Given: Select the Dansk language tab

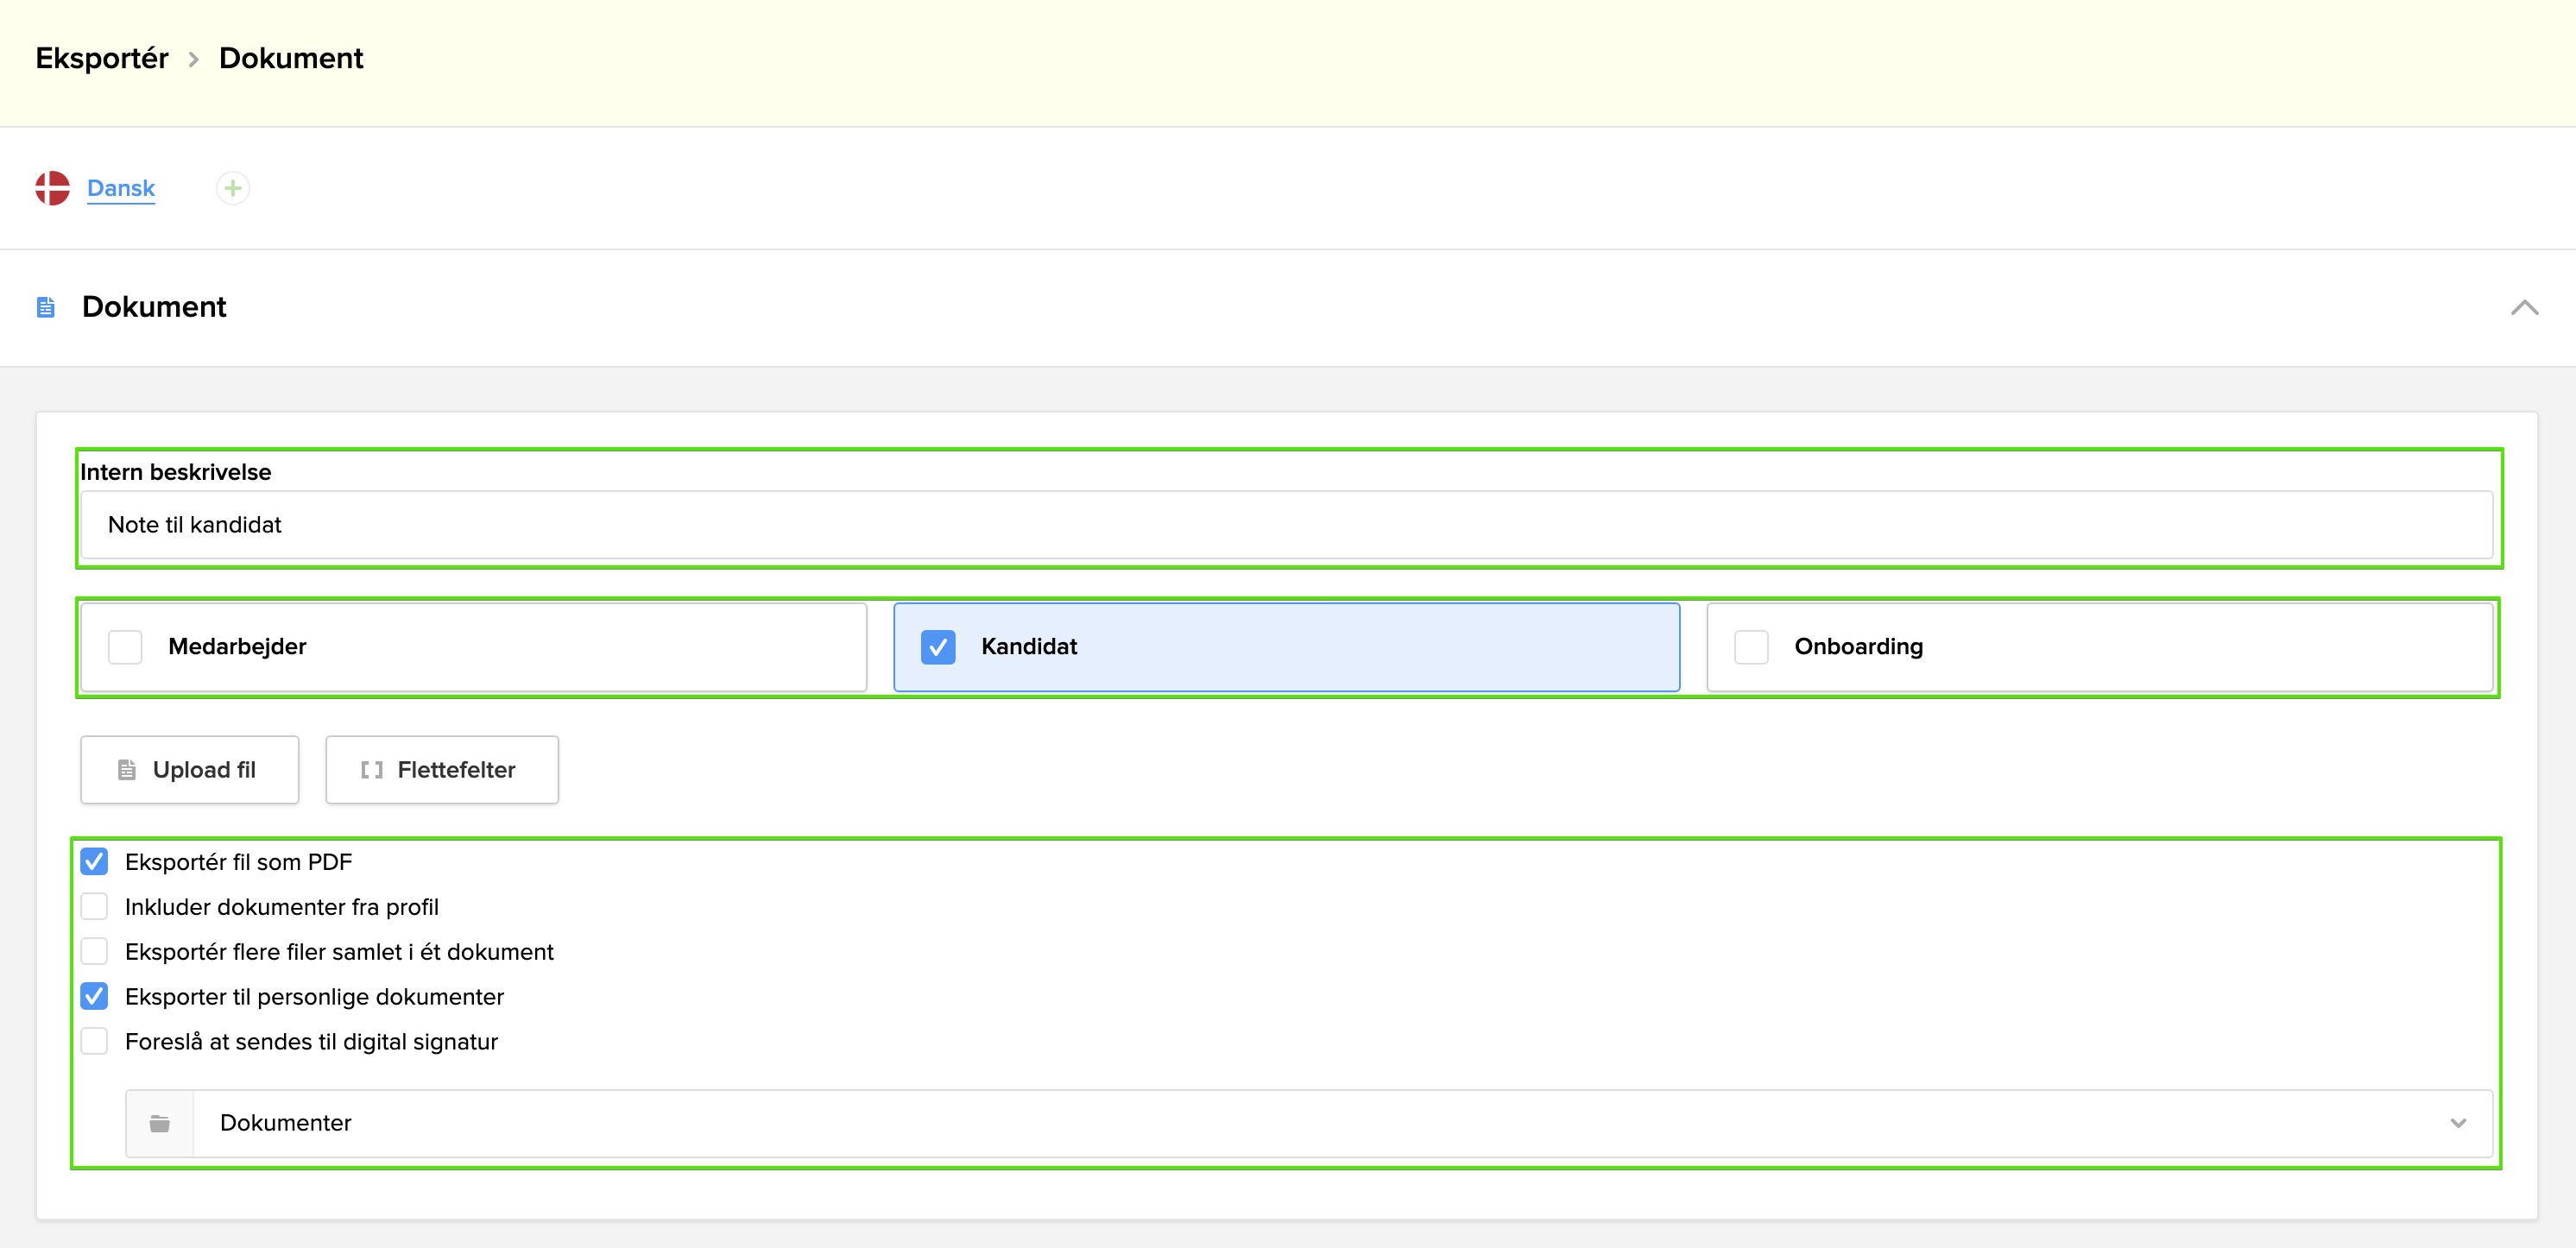Looking at the screenshot, I should coord(121,188).
